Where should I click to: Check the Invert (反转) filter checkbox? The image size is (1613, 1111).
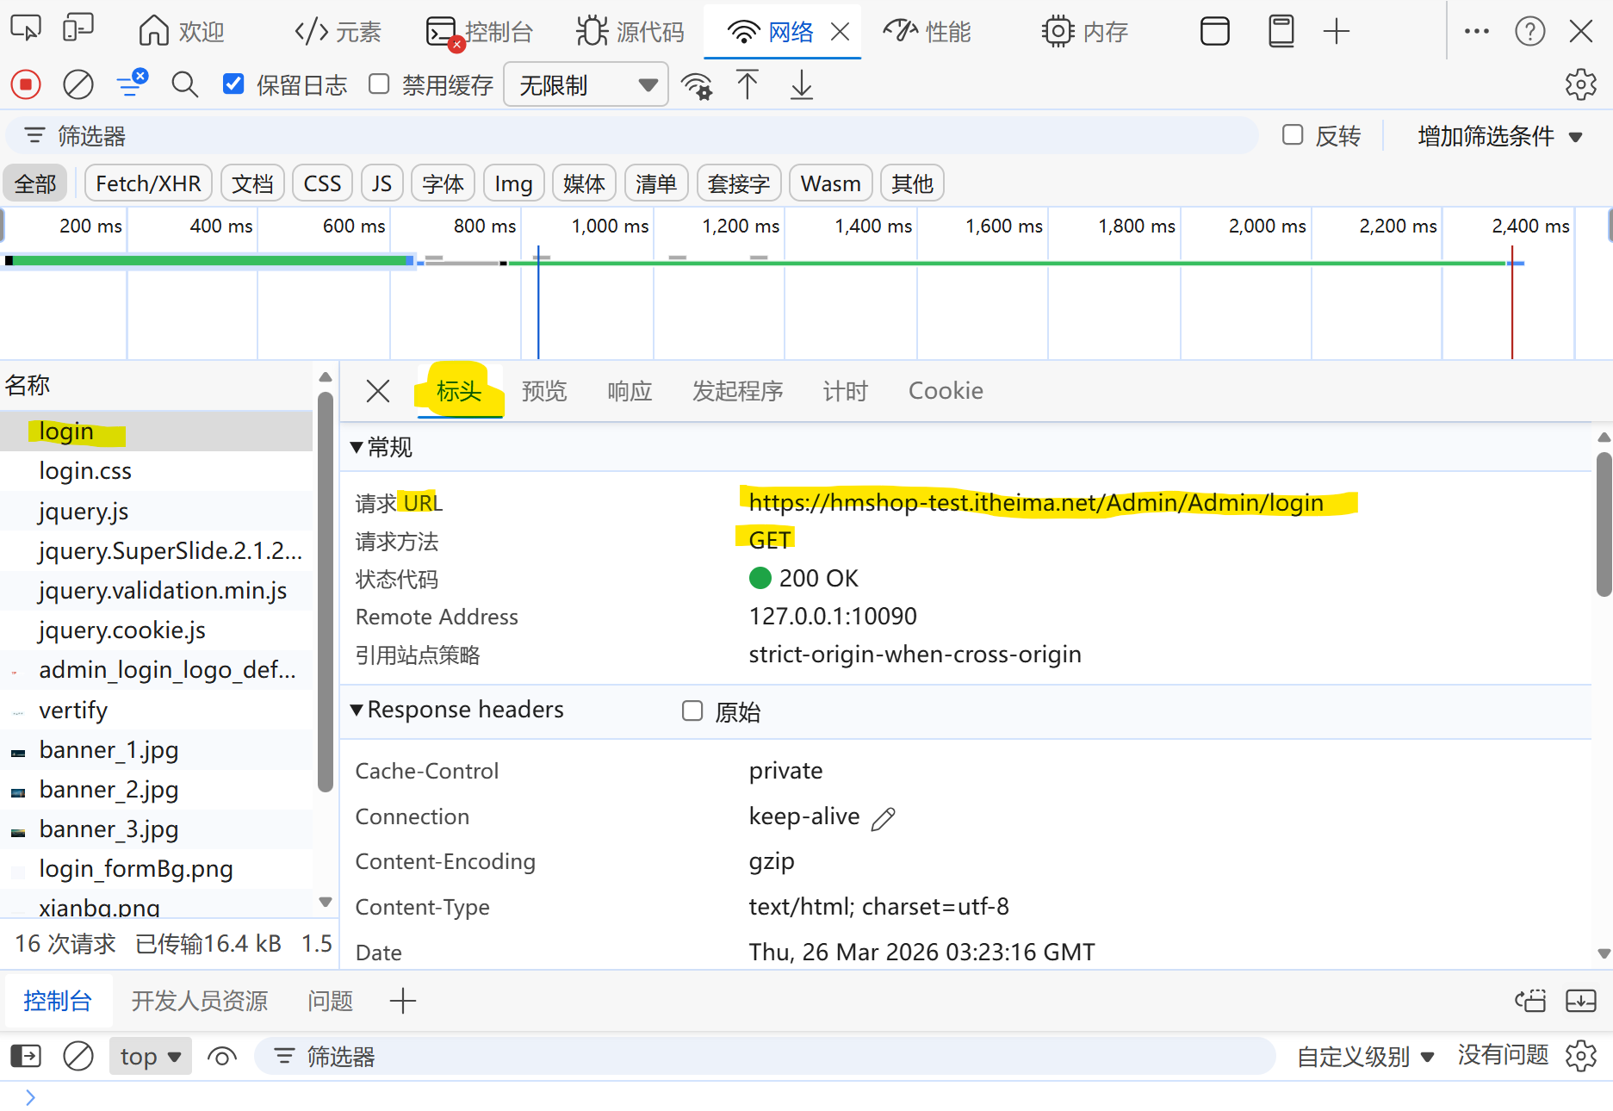pos(1292,135)
